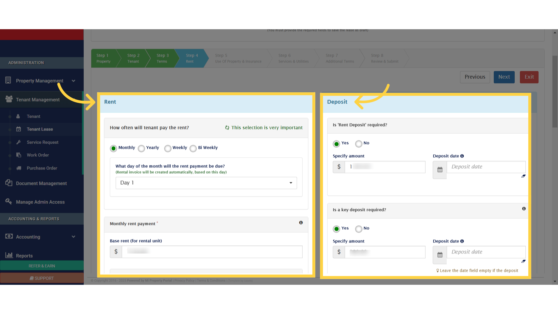Click the Purchase Order truck icon
This screenshot has height=314, width=558.
pyautogui.click(x=19, y=168)
